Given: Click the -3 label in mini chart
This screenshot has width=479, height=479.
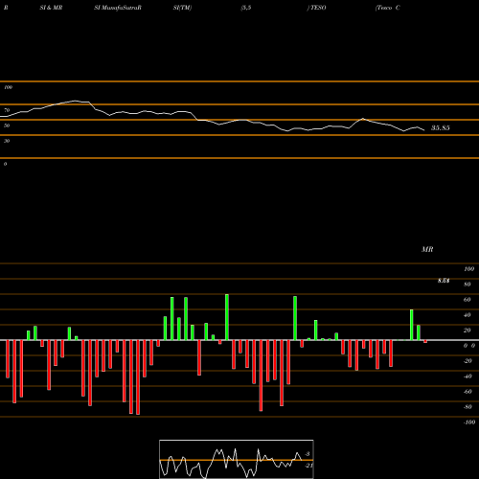Looking at the screenshot, I should coord(308,454).
